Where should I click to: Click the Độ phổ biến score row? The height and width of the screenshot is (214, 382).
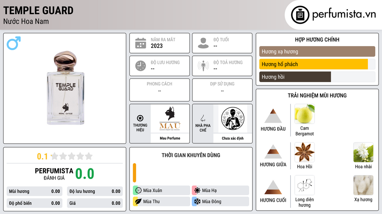point(34,203)
